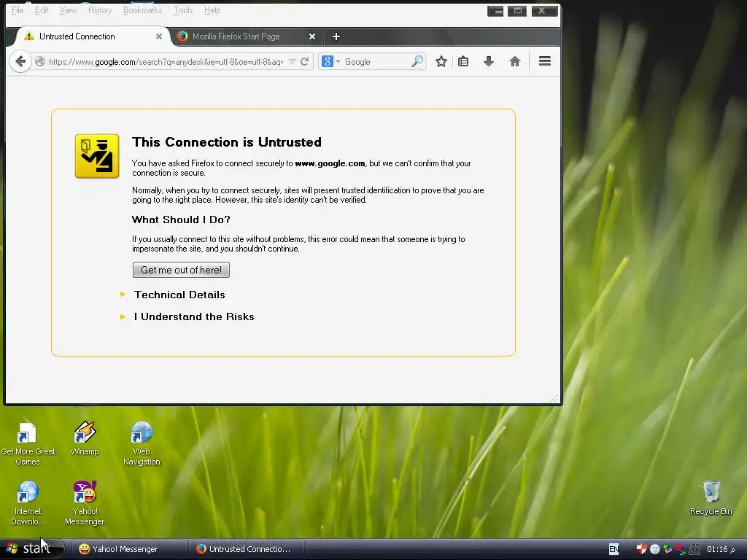This screenshot has height=560, width=747.
Task: Minimize the Firefox window
Action: pyautogui.click(x=495, y=10)
